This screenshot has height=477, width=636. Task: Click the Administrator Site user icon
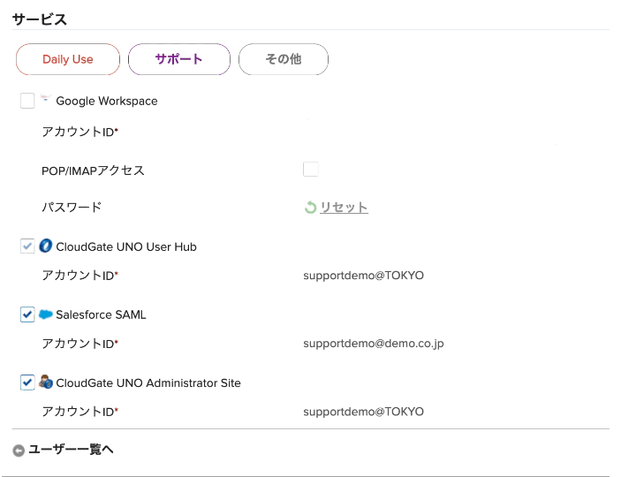pyautogui.click(x=45, y=382)
